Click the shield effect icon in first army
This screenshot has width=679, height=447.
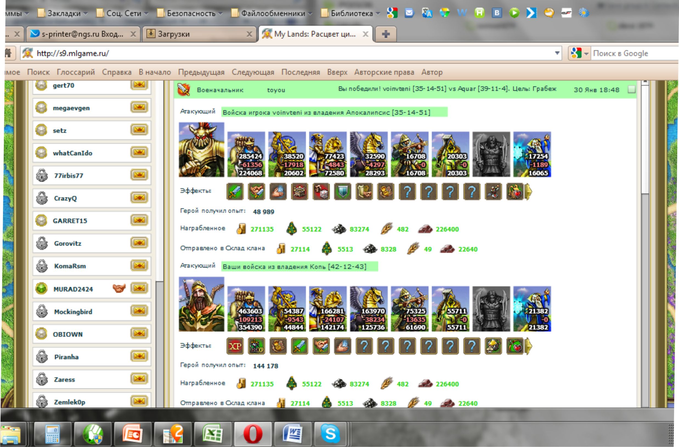pyautogui.click(x=343, y=191)
